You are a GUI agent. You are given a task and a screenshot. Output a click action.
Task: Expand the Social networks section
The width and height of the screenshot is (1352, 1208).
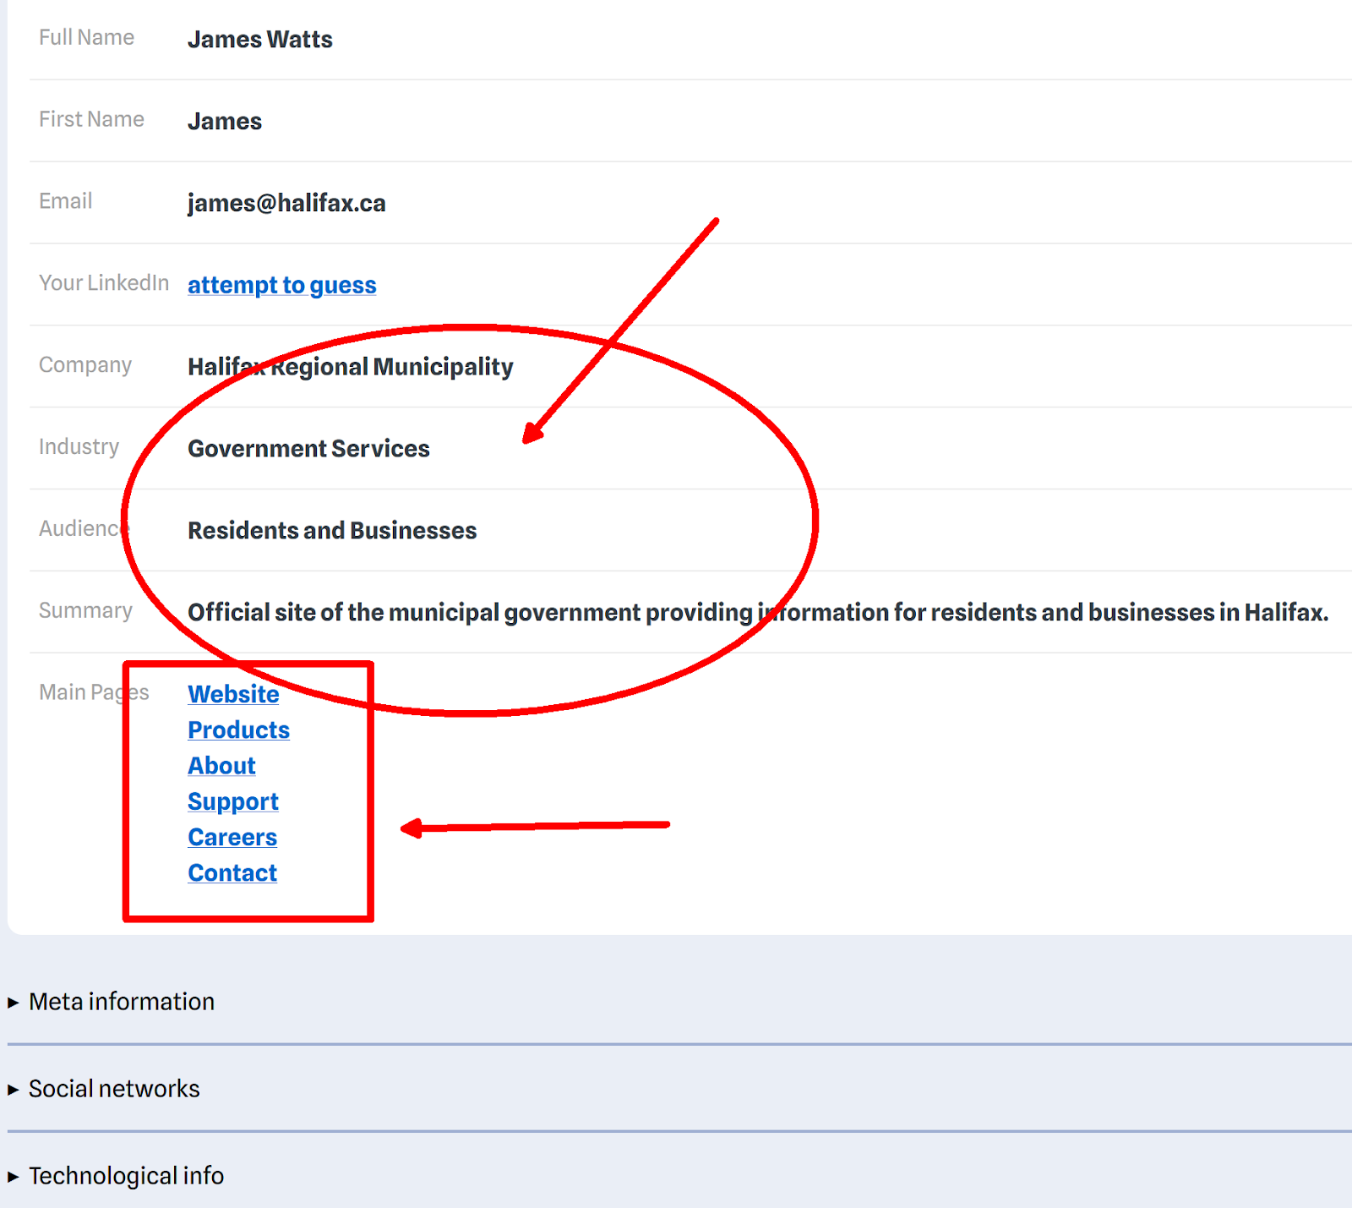click(x=114, y=1089)
